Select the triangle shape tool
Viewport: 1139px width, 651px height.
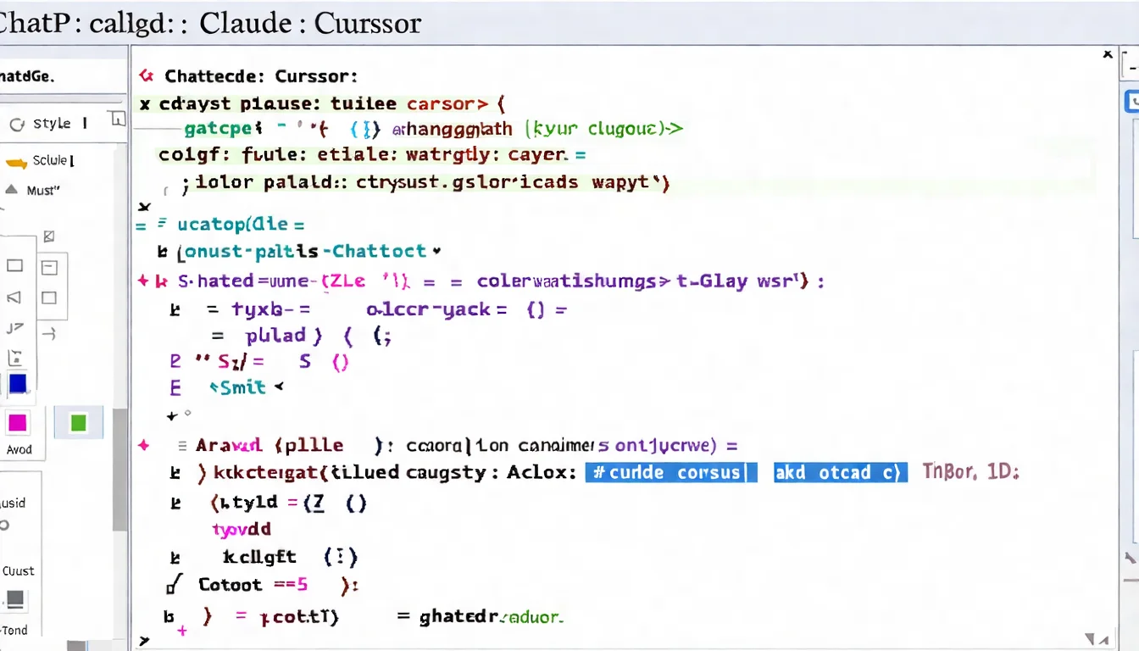pos(14,298)
